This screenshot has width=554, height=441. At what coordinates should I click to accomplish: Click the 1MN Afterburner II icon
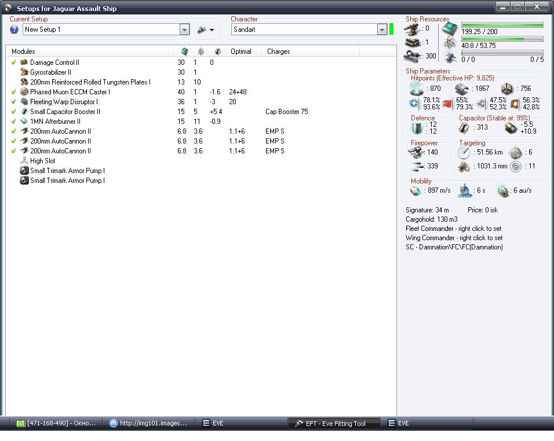(24, 122)
